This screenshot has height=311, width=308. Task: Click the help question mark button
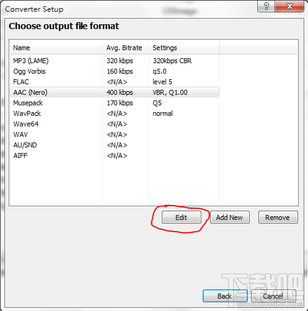[266, 6]
